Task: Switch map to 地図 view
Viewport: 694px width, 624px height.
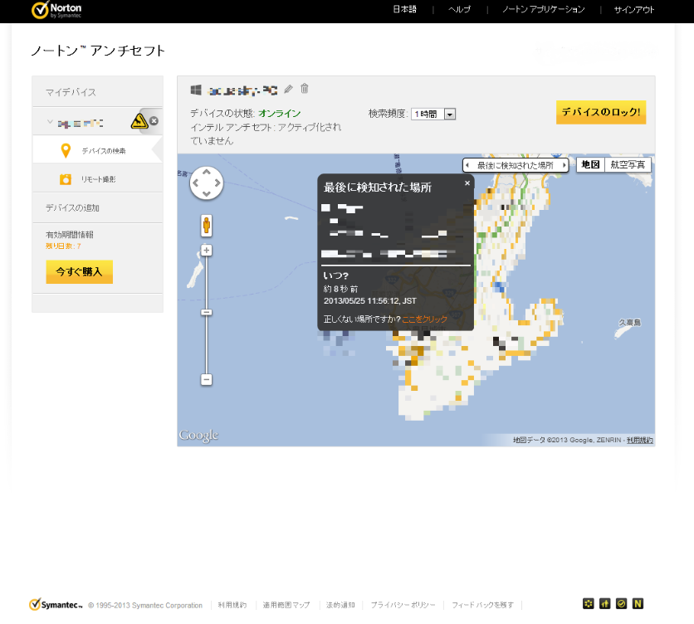Action: 590,164
